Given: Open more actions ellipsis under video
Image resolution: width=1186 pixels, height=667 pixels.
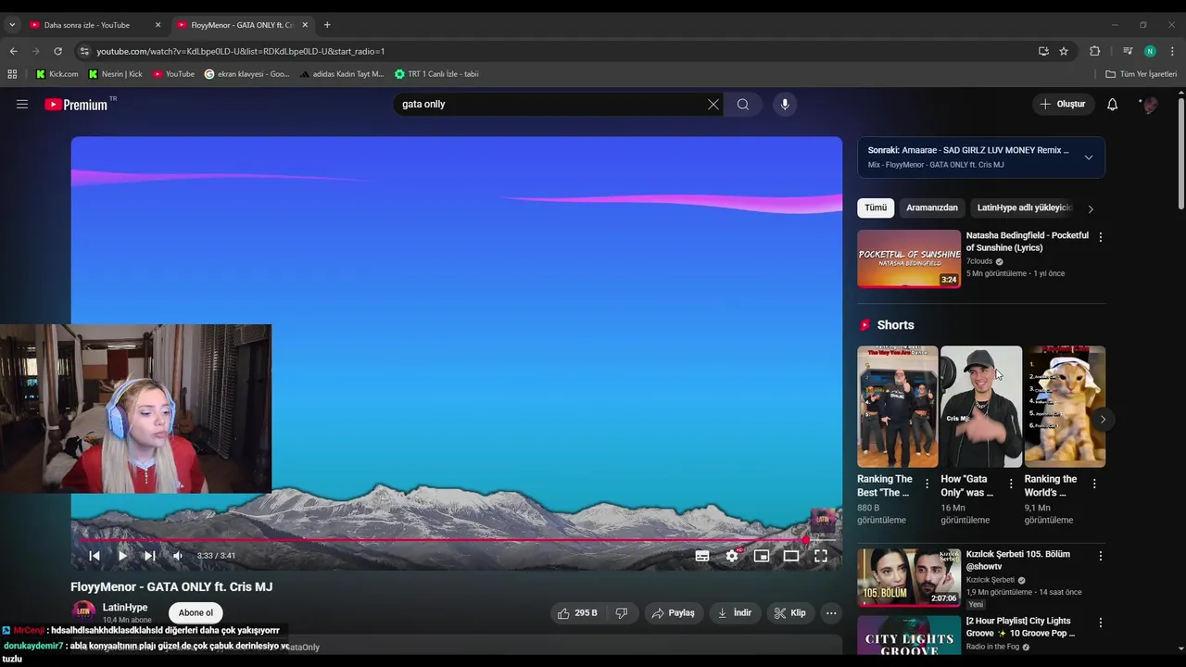Looking at the screenshot, I should click(x=831, y=612).
